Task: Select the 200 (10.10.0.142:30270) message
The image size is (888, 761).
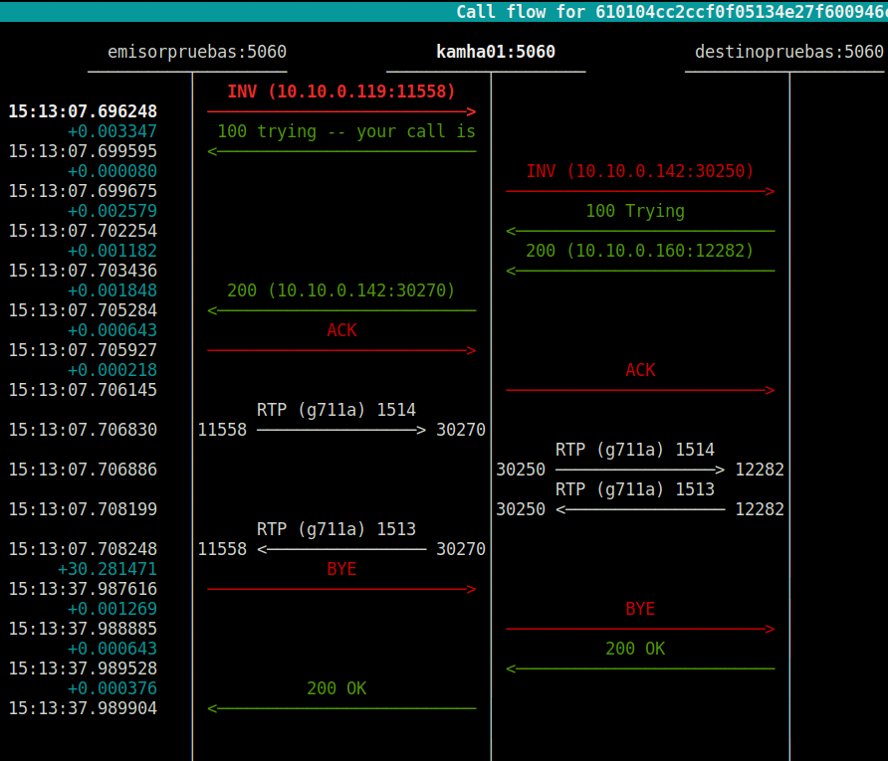Action: [341, 290]
